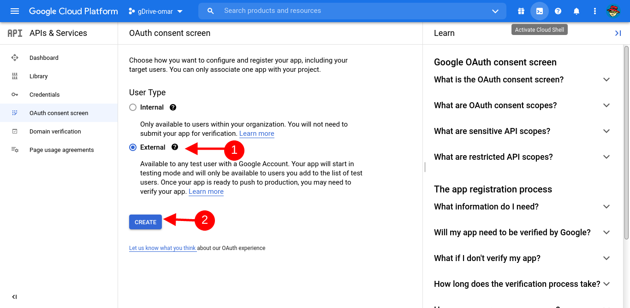Screen dimensions: 630x308
Task: Click the CREATE button
Action: pos(145,221)
